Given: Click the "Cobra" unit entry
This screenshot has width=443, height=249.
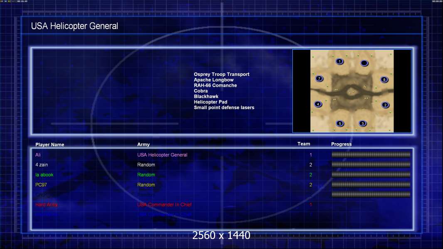Looking at the screenshot, I should [201, 91].
